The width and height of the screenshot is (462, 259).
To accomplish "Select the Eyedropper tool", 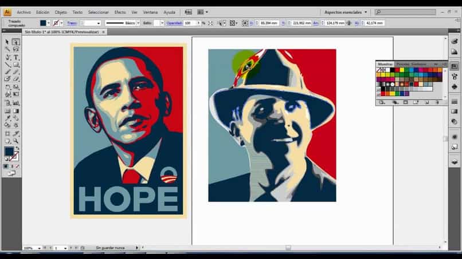I will pos(7,118).
